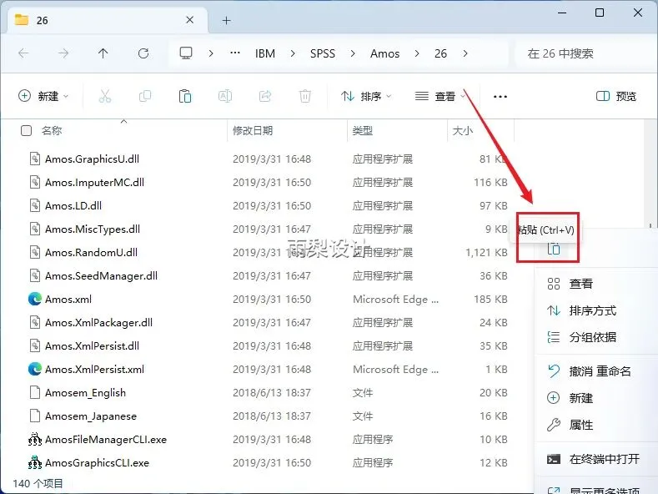Expand the chevron after SPSS in the path
This screenshot has height=494, width=658.
click(353, 53)
